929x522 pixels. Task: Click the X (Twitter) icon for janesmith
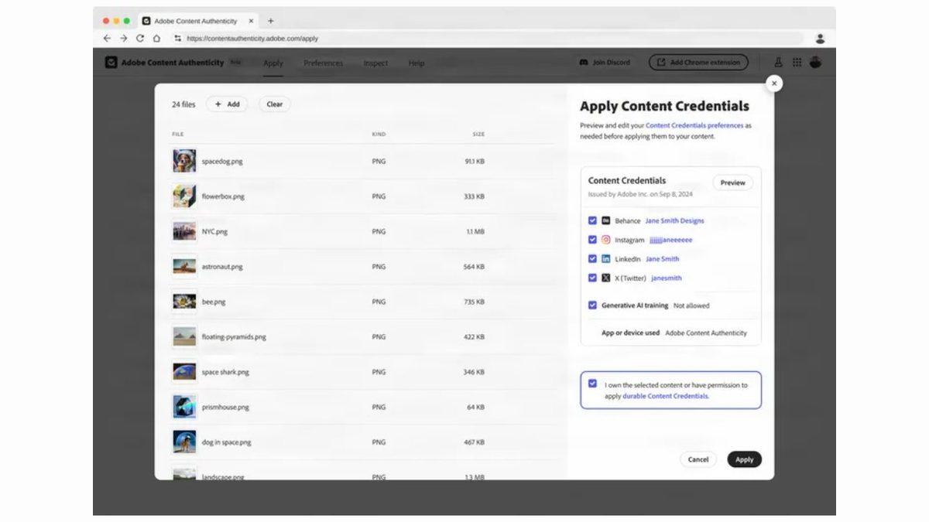(605, 278)
